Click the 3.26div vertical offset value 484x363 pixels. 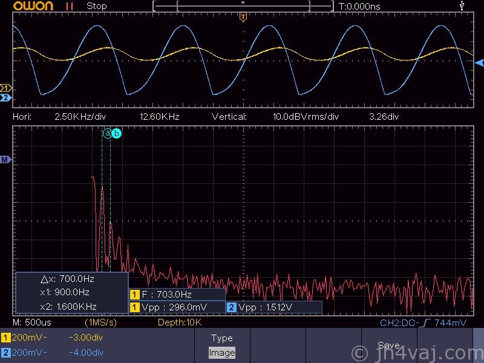pos(384,116)
